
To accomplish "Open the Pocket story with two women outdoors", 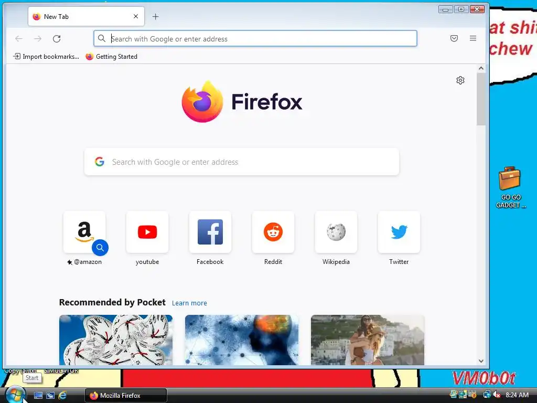I will (368, 340).
